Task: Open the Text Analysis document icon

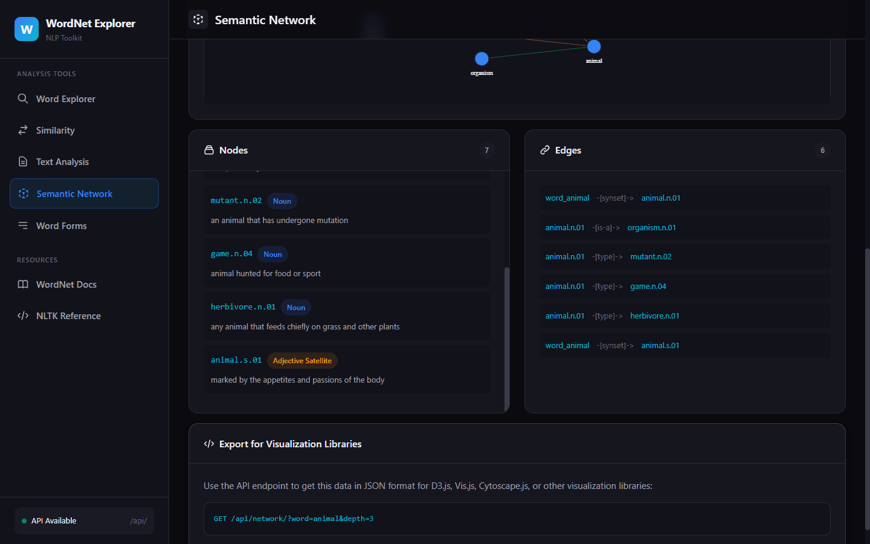Action: tap(23, 161)
